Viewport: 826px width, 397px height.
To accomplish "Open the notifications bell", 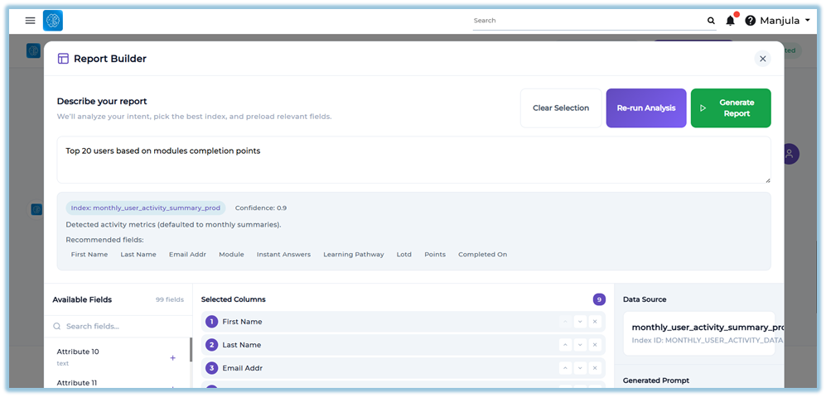I will tap(730, 21).
